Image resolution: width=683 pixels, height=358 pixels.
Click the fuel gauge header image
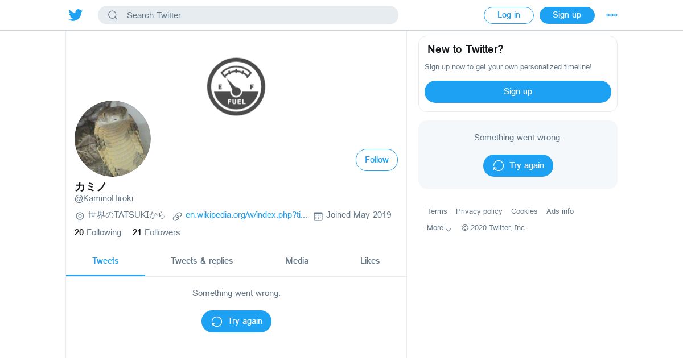(x=236, y=86)
